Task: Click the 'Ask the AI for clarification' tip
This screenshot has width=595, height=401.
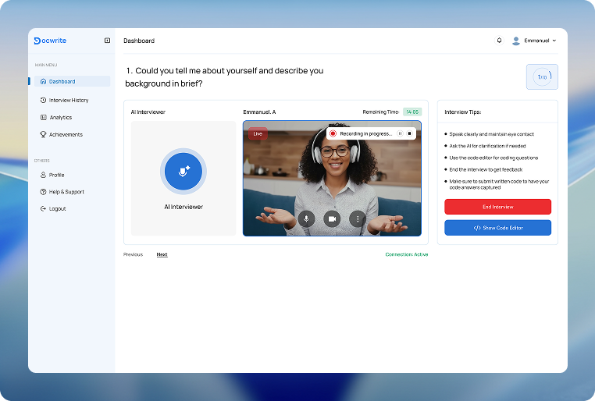Action: click(487, 146)
